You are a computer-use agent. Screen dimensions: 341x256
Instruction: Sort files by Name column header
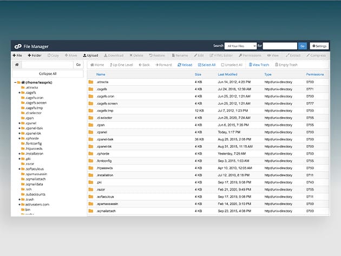click(x=101, y=74)
